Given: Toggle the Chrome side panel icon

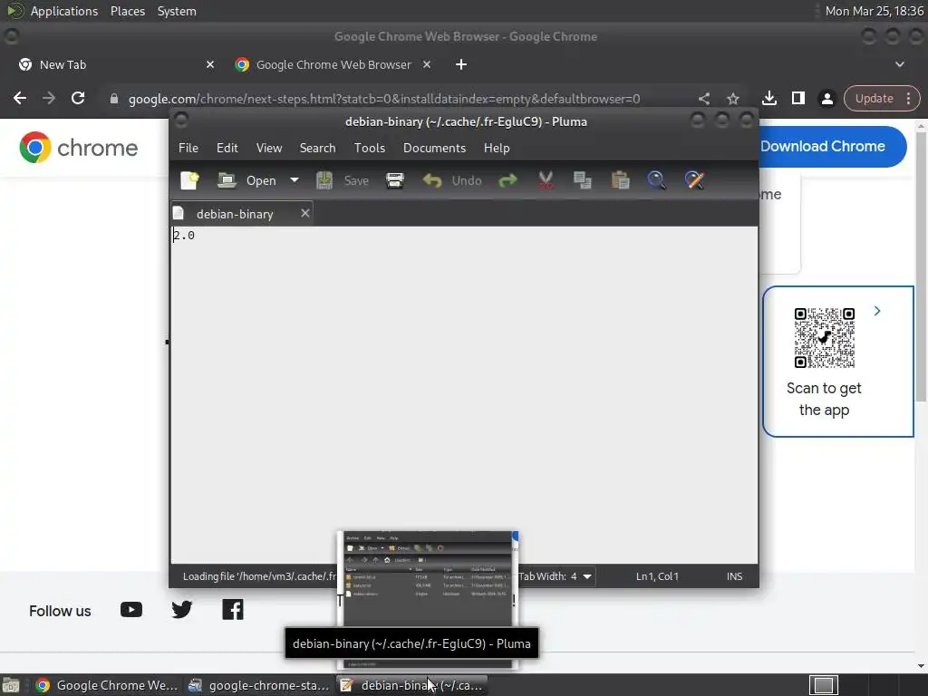Looking at the screenshot, I should 797,98.
